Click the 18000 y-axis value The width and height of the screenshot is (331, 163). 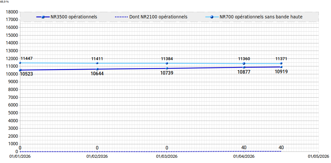12,12
